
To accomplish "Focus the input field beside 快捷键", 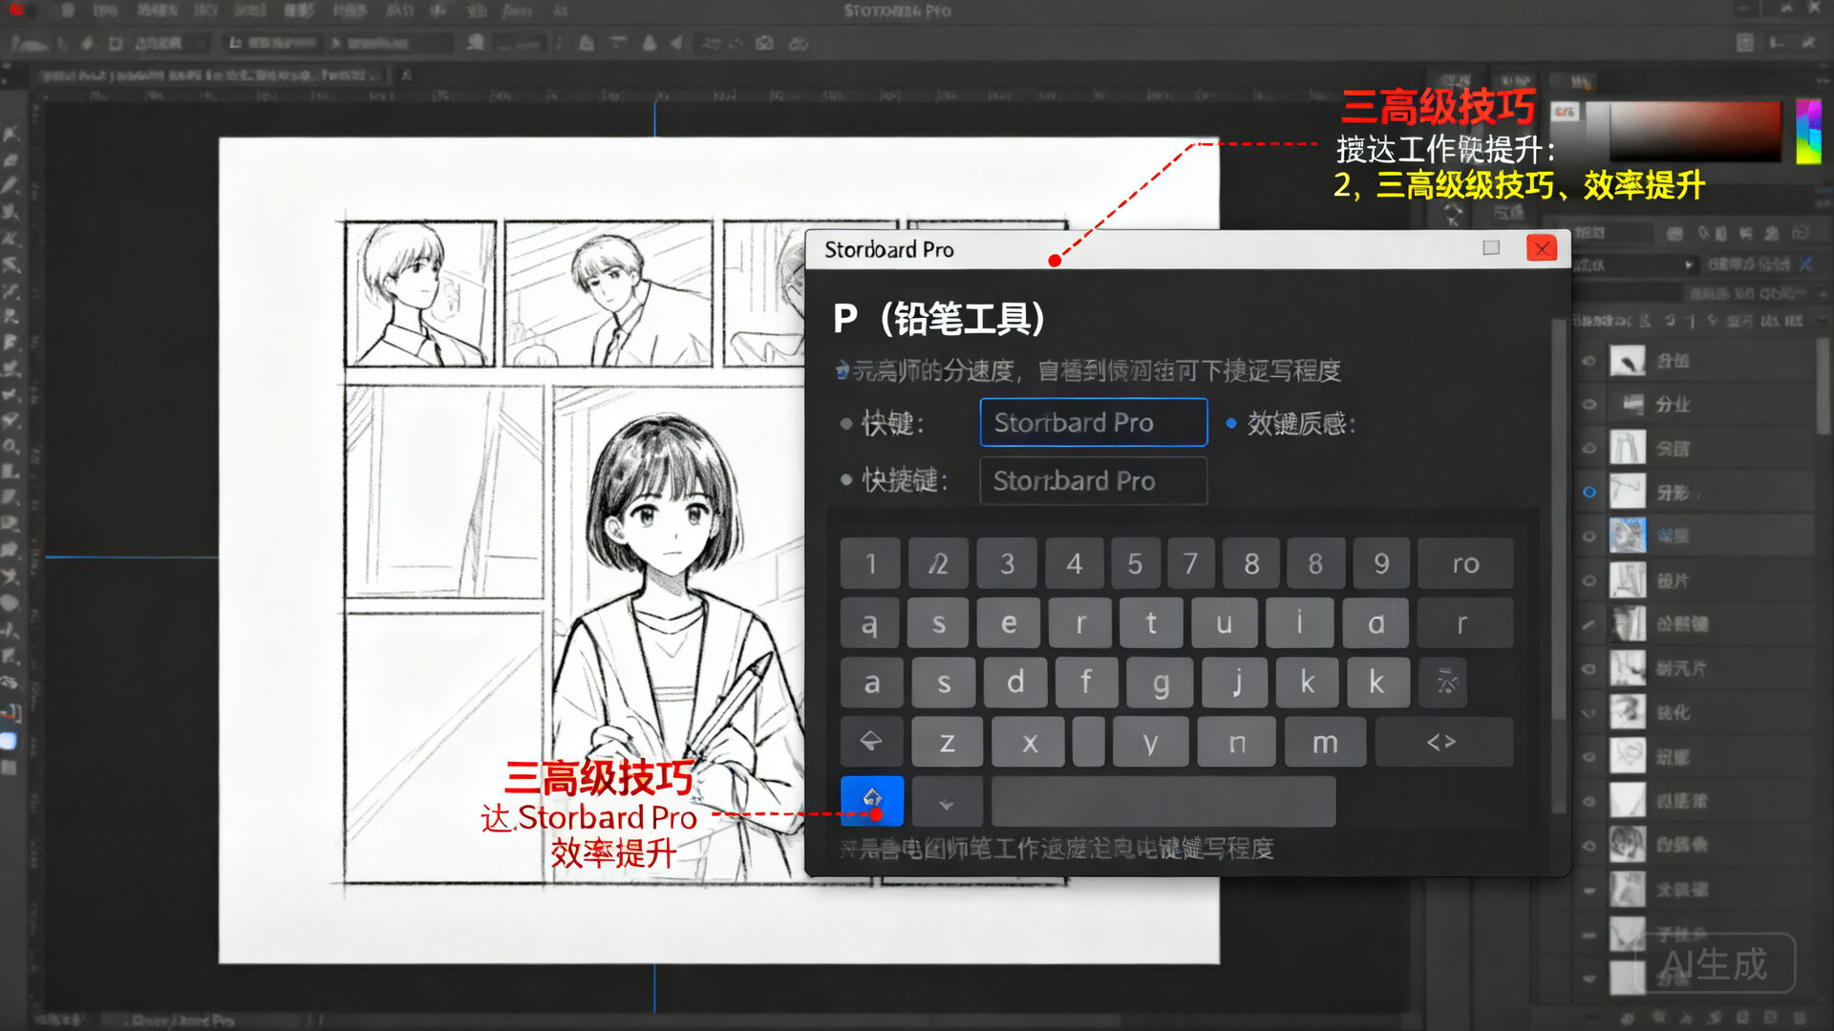I will (1094, 480).
